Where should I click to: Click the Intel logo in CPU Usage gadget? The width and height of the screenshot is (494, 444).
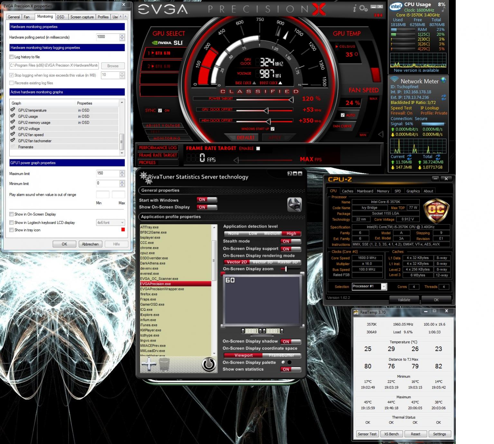point(396,6)
